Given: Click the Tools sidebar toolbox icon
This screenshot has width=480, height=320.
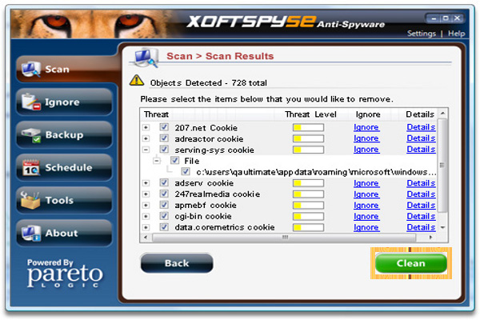Looking at the screenshot, I should [x=30, y=200].
